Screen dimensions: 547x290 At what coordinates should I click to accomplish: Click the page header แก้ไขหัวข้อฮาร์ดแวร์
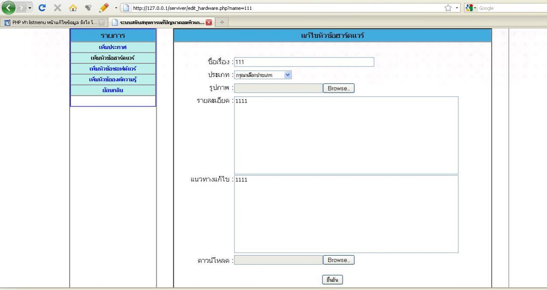coord(332,36)
